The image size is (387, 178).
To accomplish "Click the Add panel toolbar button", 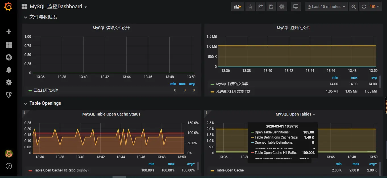I will point(238,7).
